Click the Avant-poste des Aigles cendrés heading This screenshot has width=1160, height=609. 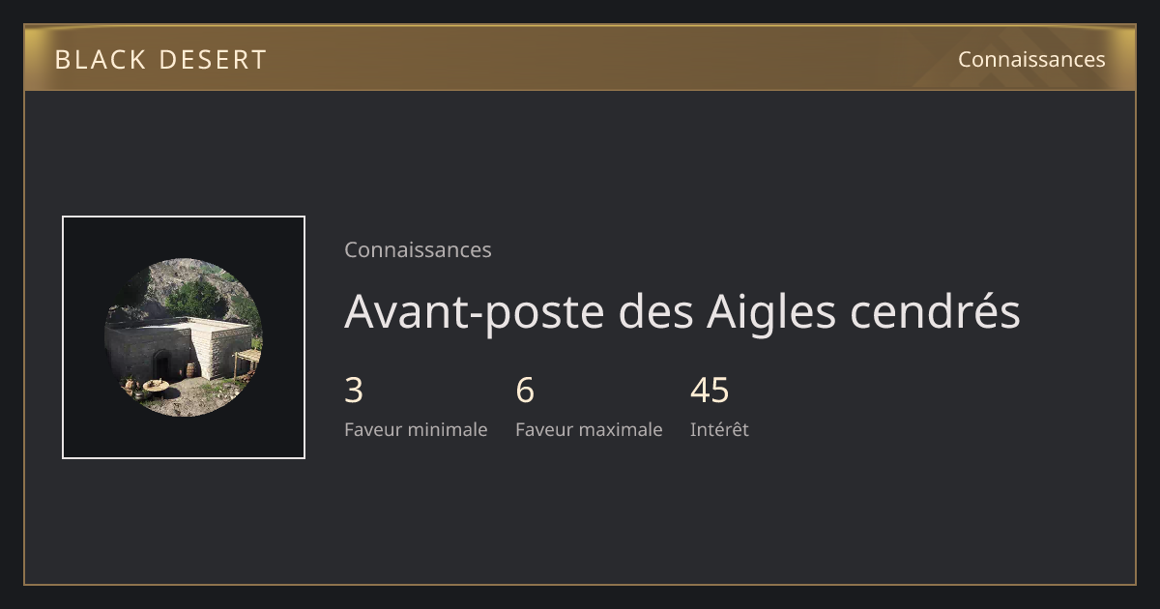coord(682,311)
